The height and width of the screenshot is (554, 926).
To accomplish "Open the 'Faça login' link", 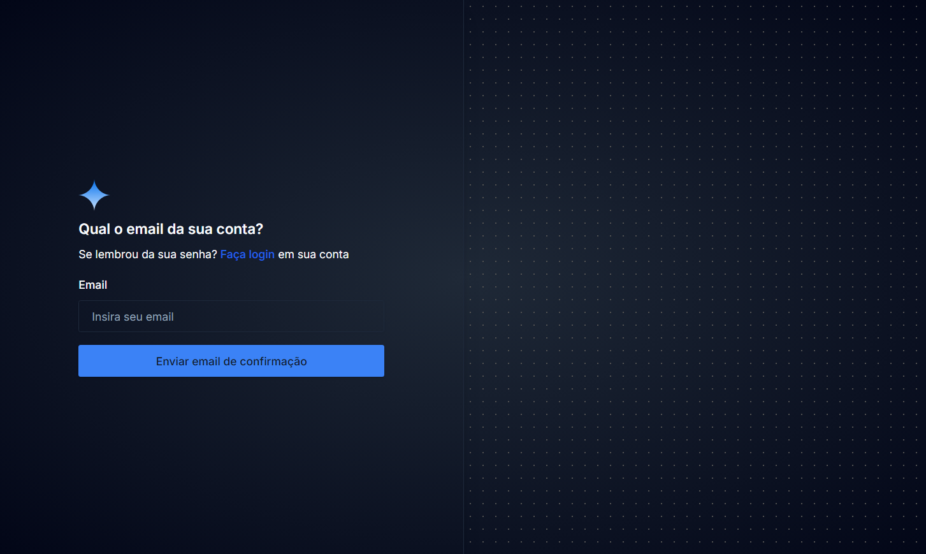I will 247,254.
